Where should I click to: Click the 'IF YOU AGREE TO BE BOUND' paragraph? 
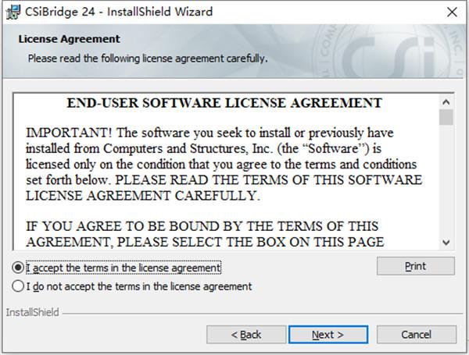click(205, 234)
